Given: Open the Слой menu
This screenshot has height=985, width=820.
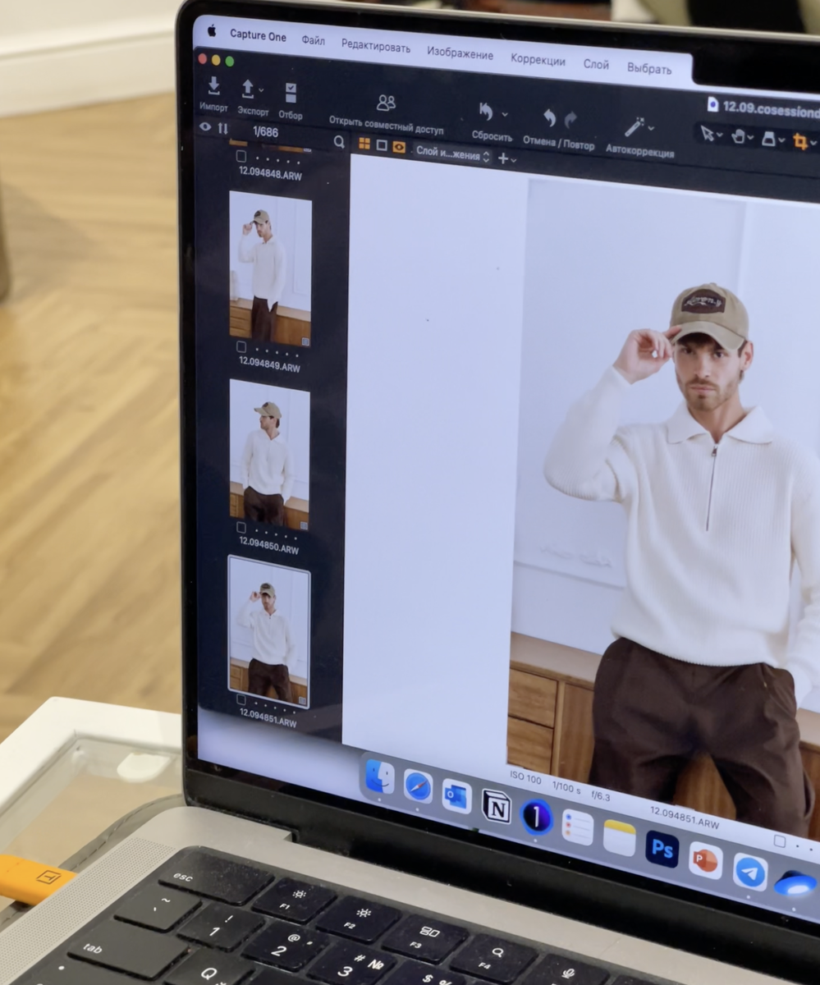Looking at the screenshot, I should [x=596, y=64].
